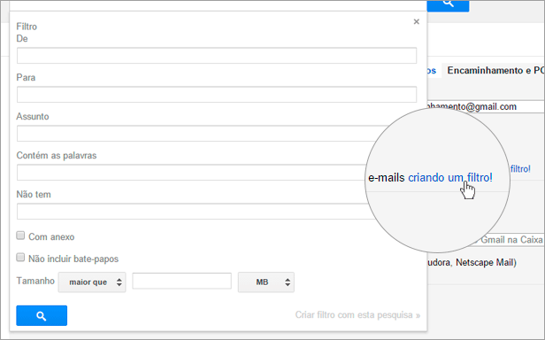Click the blue search icon in top bar
The width and height of the screenshot is (545, 340).
pyautogui.click(x=448, y=5)
